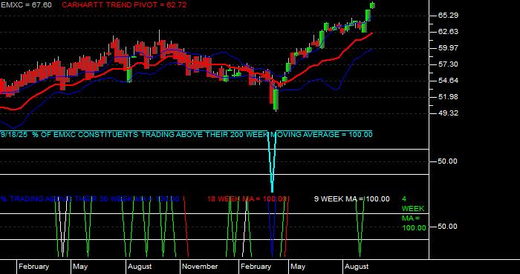Click the blue 30 WEEK MA label

(90, 199)
